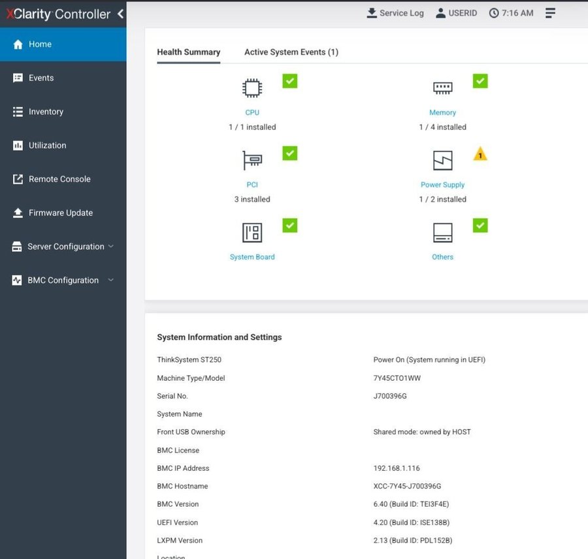
Task: Click the Power Supply icon
Action: (x=442, y=160)
